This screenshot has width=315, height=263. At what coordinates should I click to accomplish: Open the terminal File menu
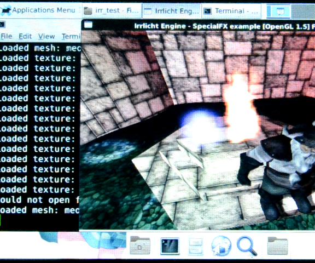(x=7, y=36)
